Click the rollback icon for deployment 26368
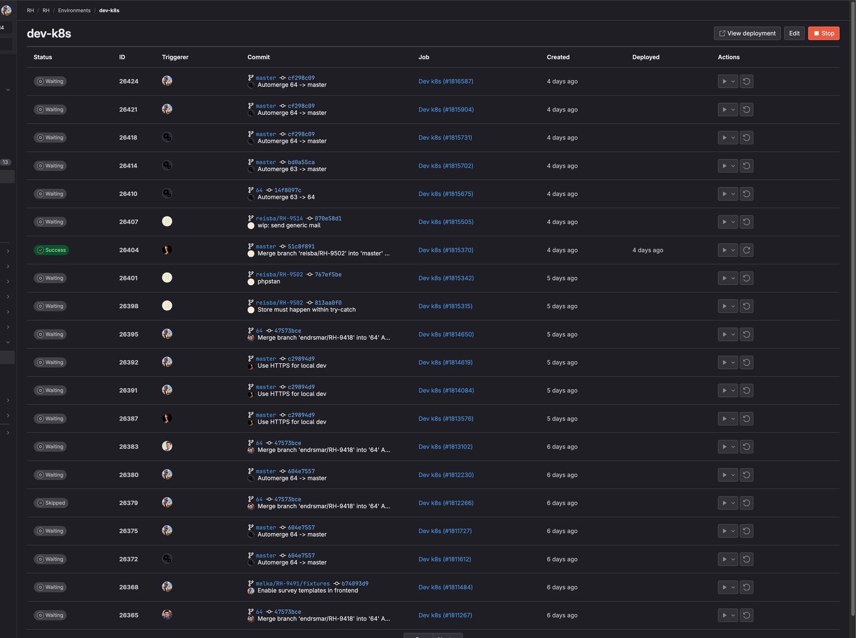This screenshot has width=856, height=638. pos(747,587)
